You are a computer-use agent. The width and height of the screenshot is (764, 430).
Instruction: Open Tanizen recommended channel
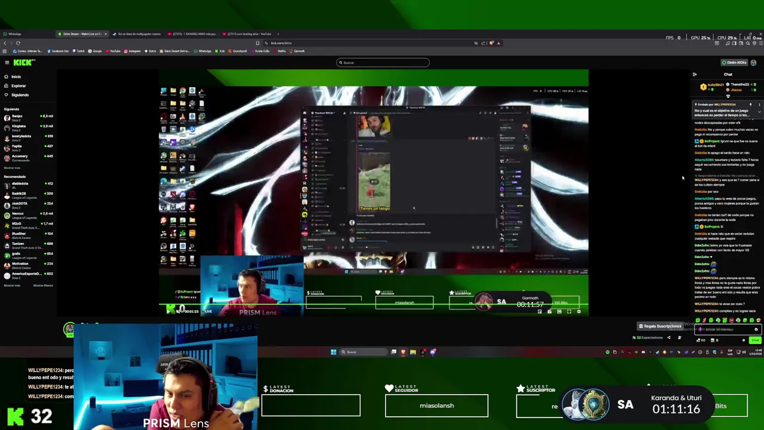28,245
